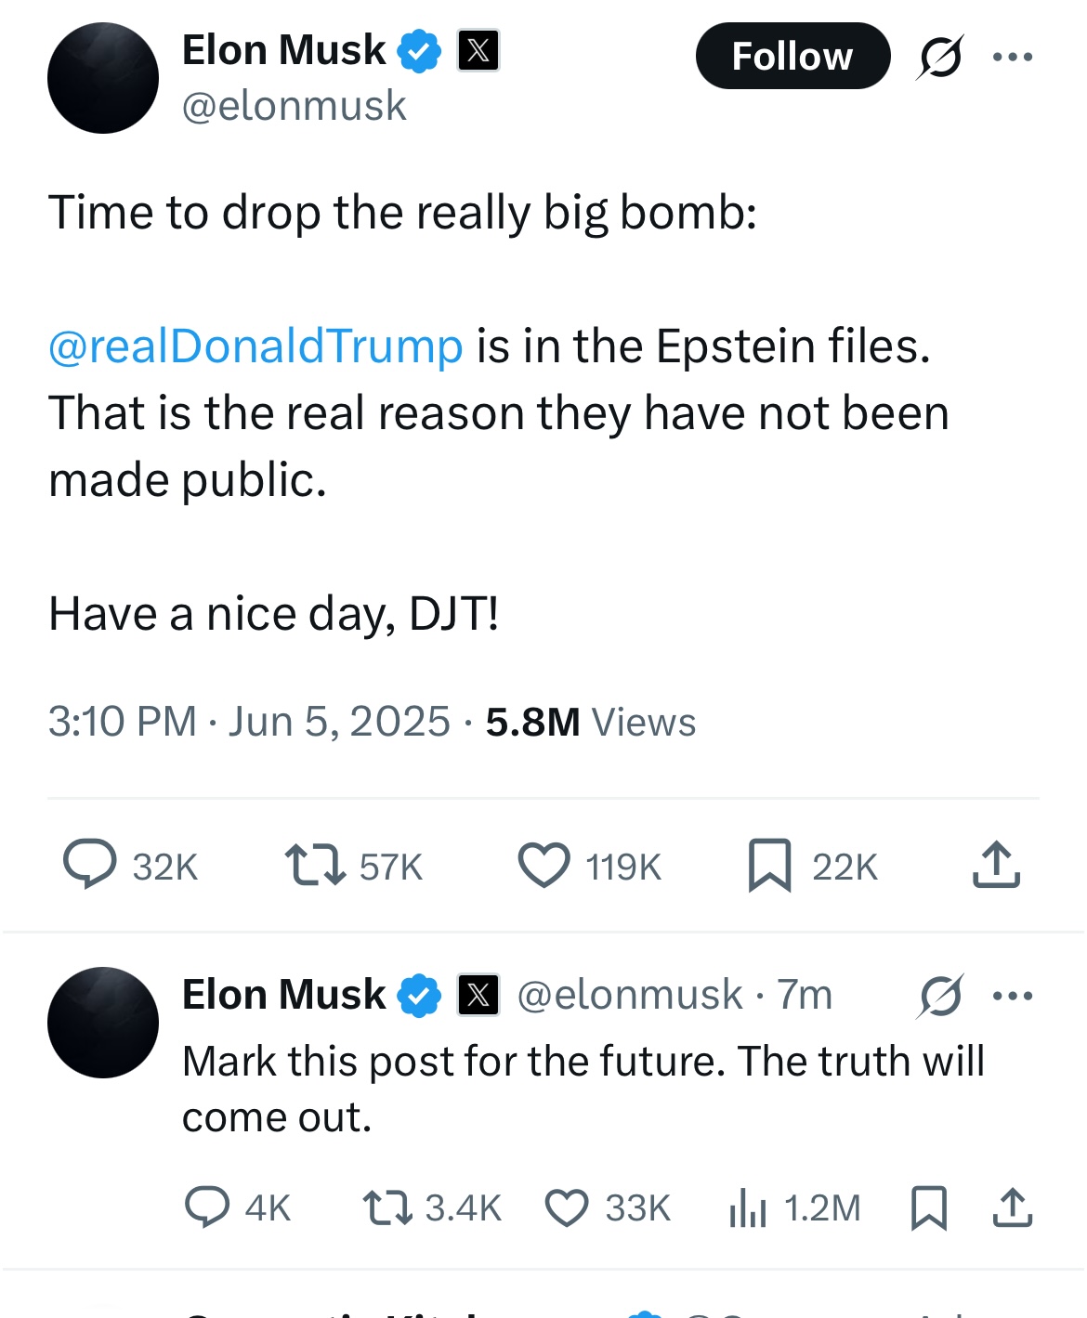The width and height of the screenshot is (1087, 1318).
Task: Click the reply icon on main post
Action: point(90,865)
